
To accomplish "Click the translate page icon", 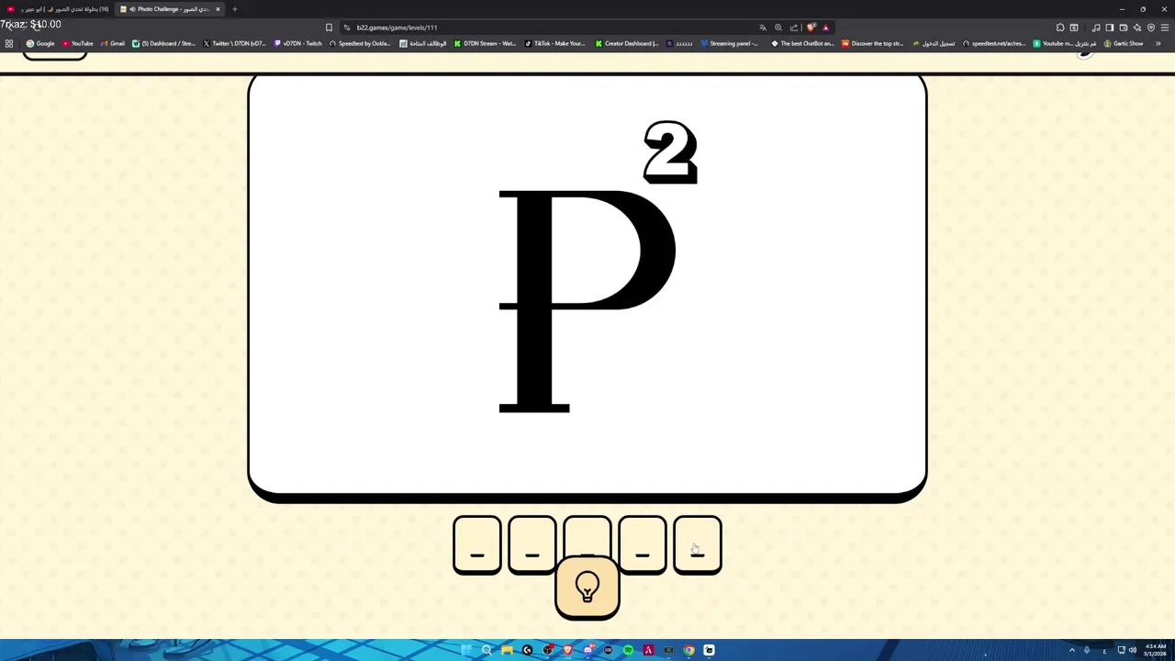I will (x=762, y=28).
